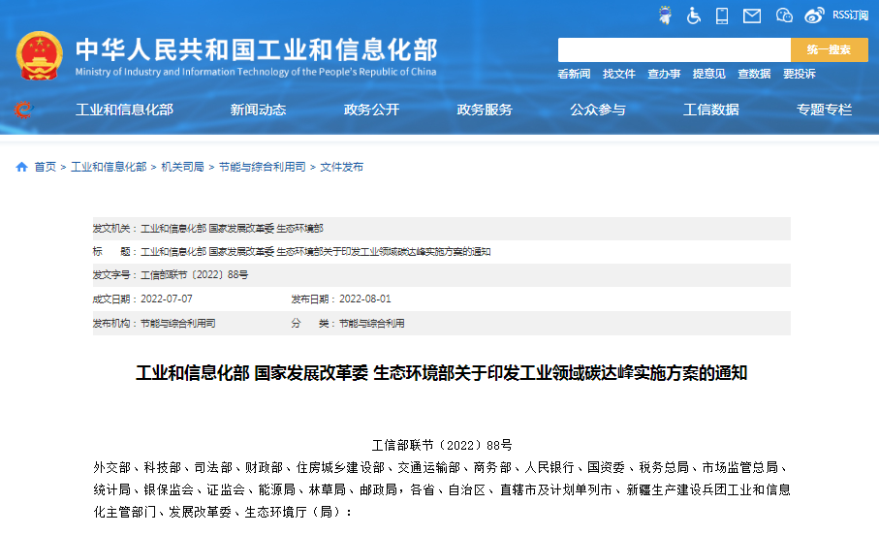Screen dimensions: 879x535
Task: Open the 提意见 quick link
Action: 708,74
